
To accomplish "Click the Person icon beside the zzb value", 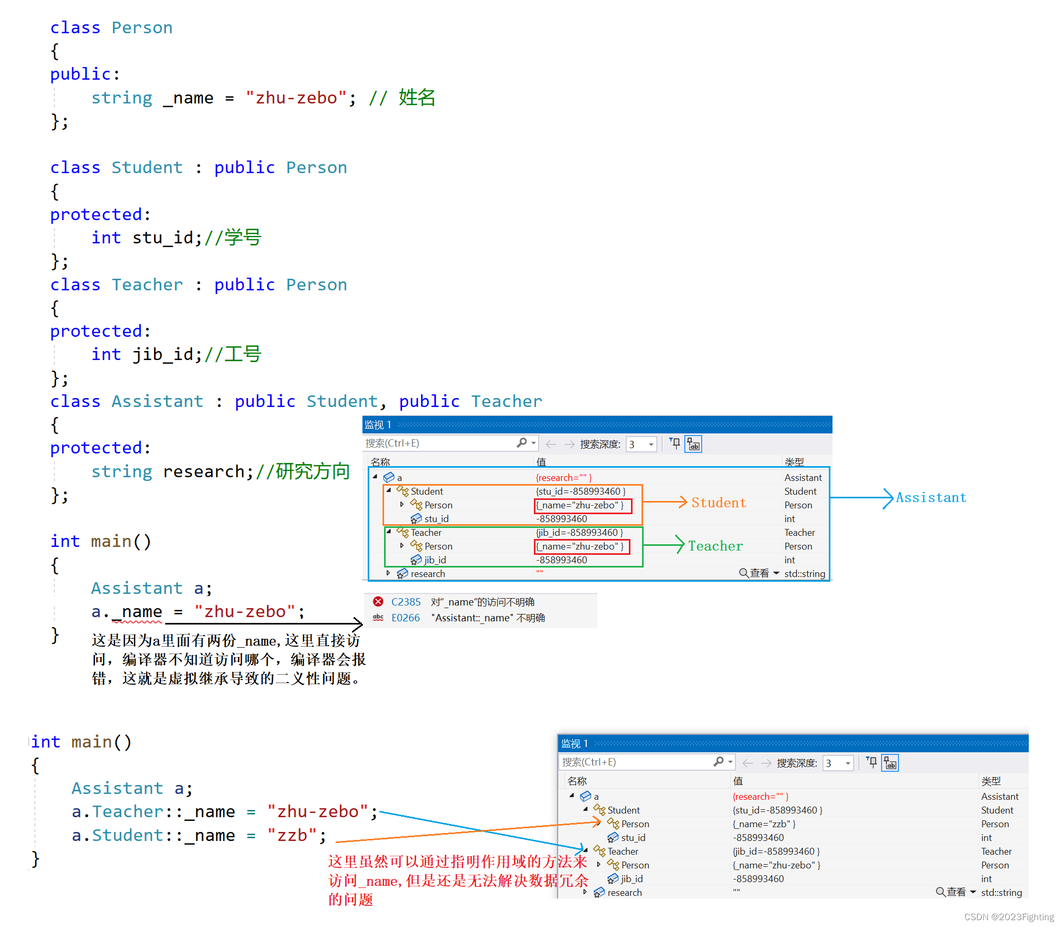I will pos(613,824).
